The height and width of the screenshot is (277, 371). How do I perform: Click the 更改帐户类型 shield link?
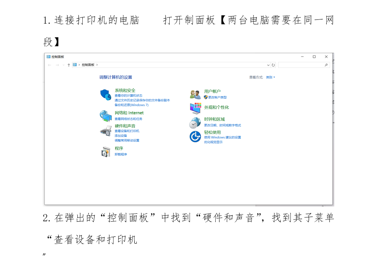point(217,97)
